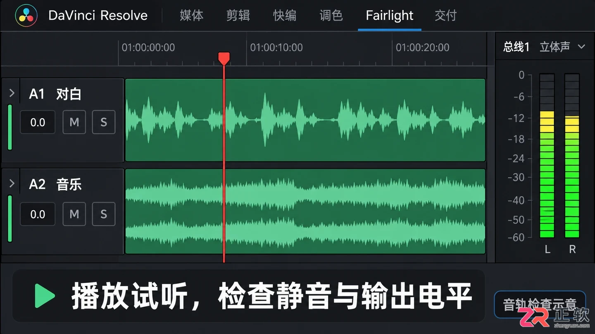Screen dimensions: 595x334
Task: Click the right channel R level meter
Action: click(572, 155)
